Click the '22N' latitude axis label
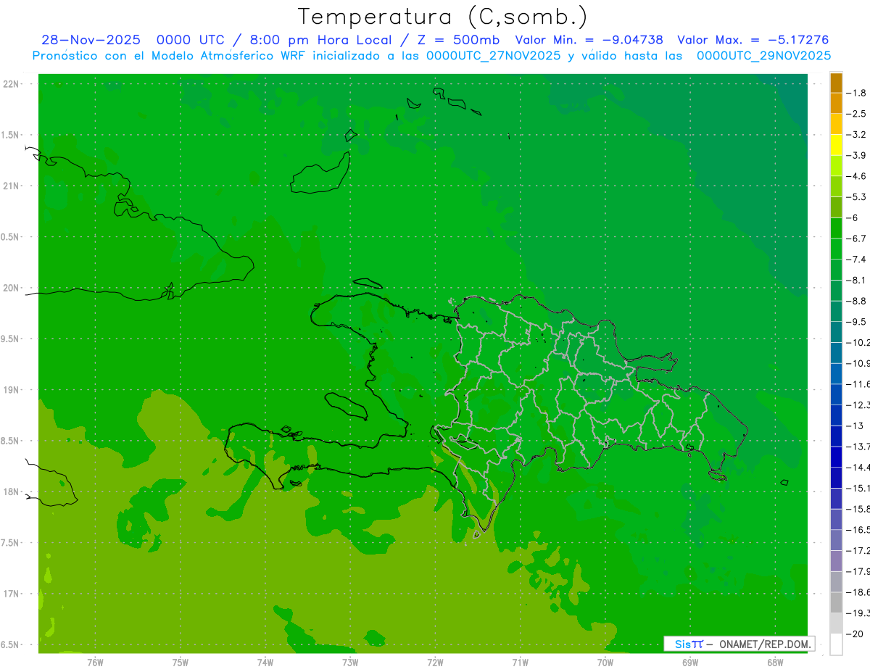870x672 pixels. (12, 84)
